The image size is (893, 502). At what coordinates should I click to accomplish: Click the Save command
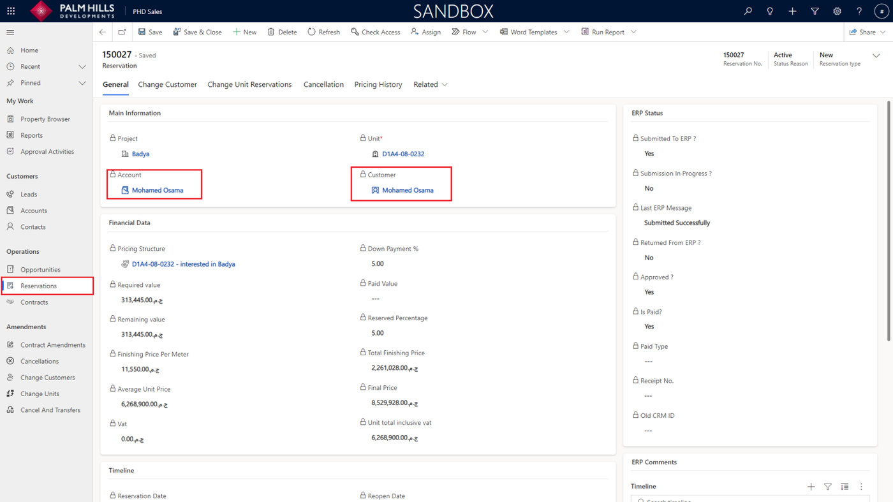(151, 32)
